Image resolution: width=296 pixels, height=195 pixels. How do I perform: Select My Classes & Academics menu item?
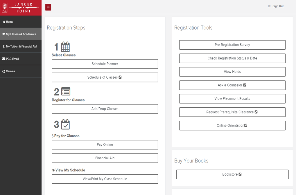[21, 34]
